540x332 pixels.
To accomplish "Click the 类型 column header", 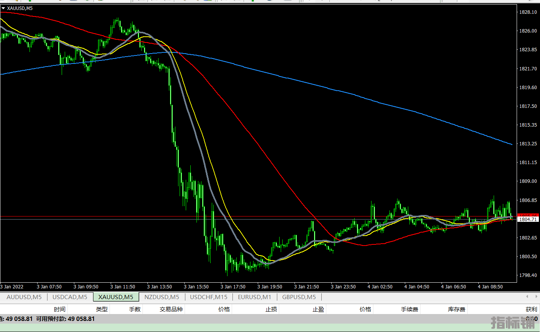I will (x=101, y=309).
